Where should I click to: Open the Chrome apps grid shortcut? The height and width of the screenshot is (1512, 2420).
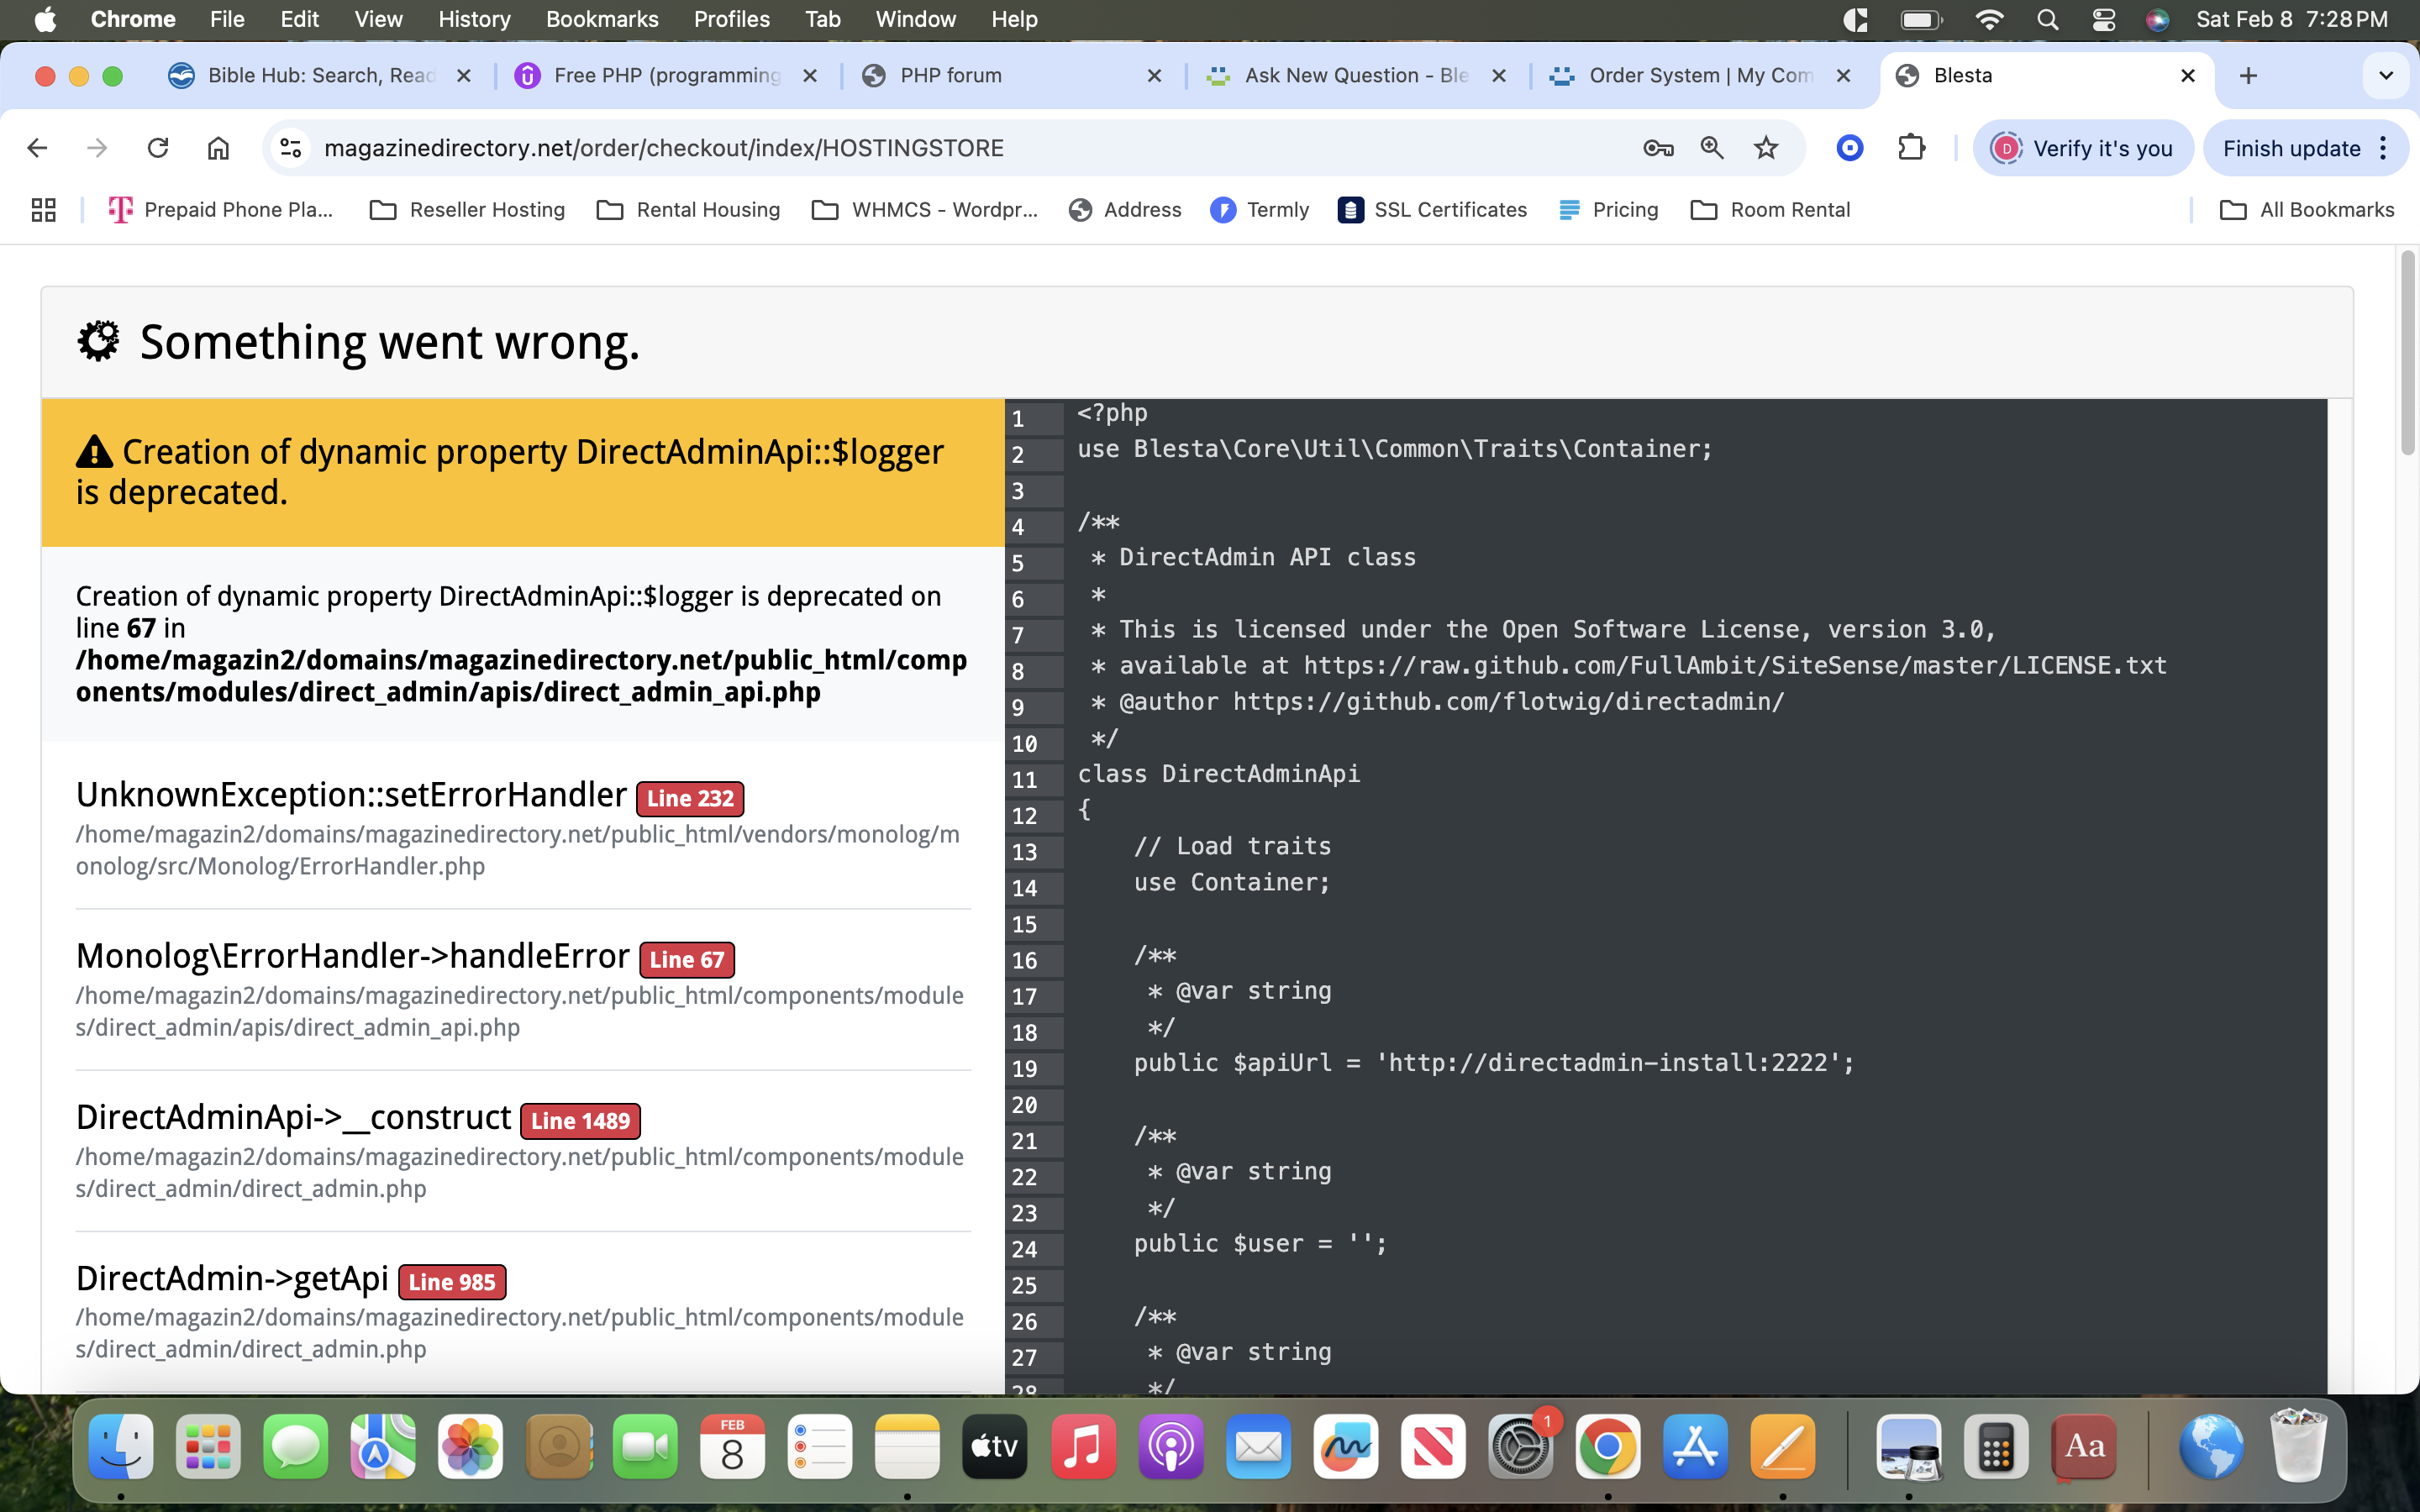(x=43, y=210)
